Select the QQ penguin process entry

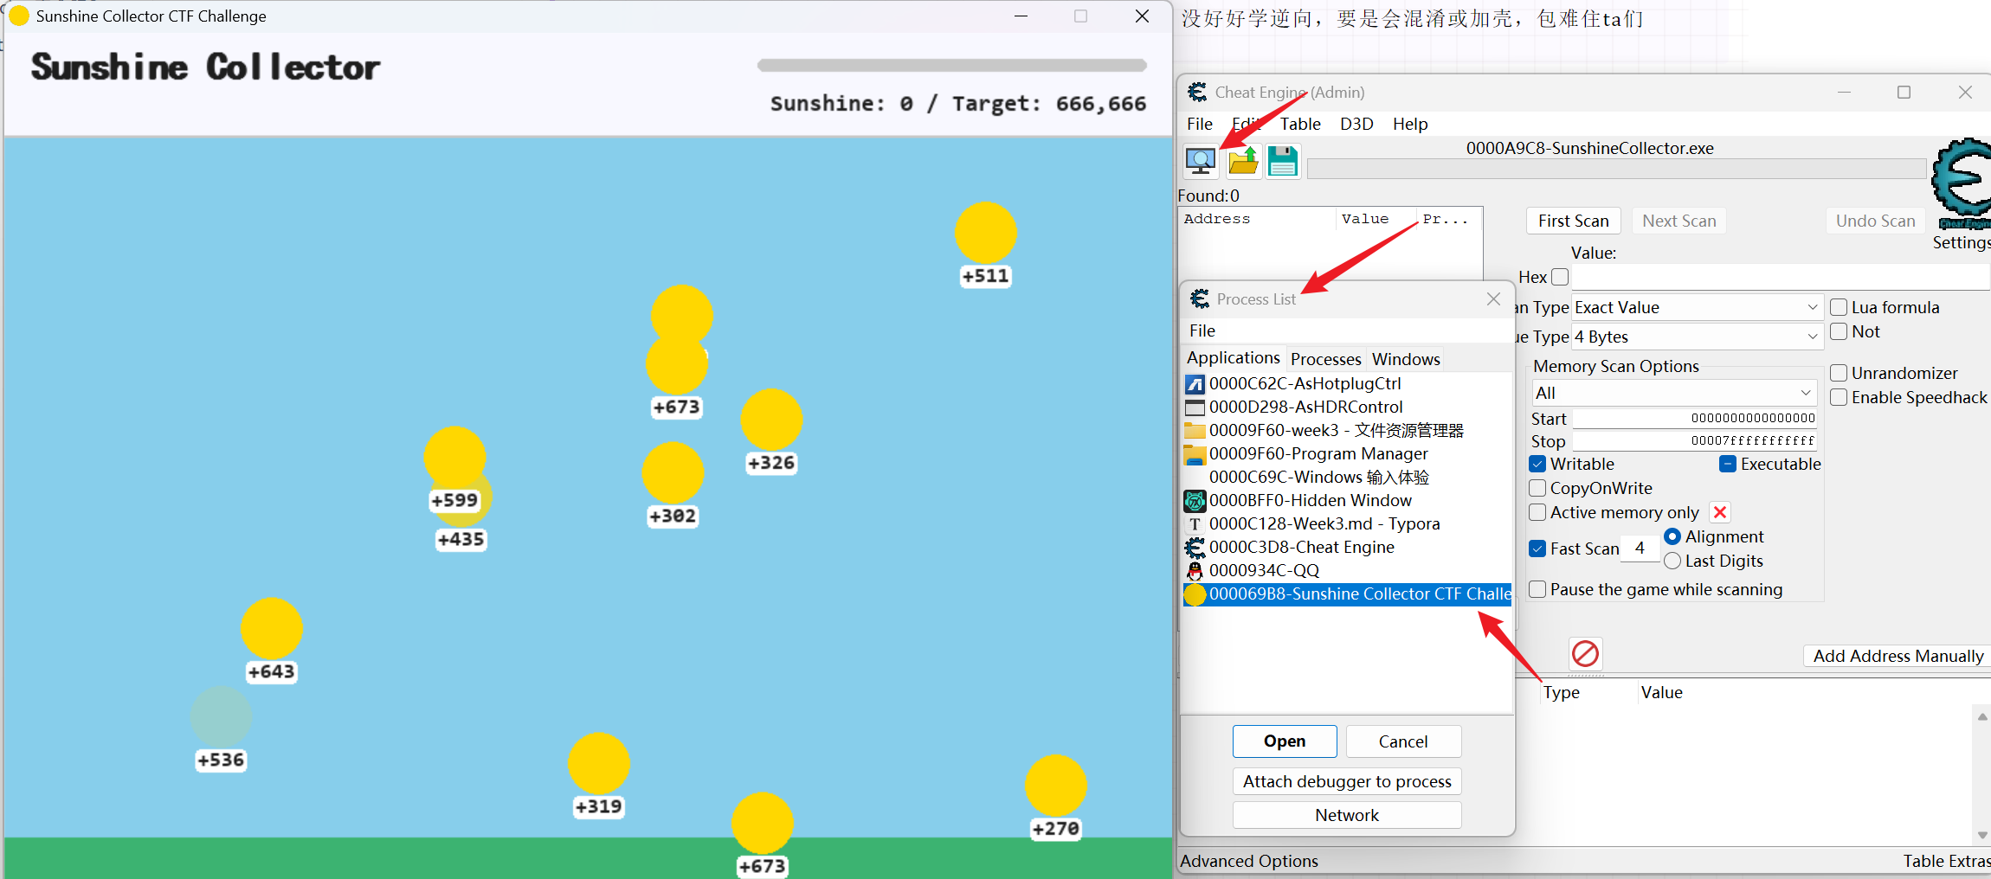click(x=1264, y=570)
